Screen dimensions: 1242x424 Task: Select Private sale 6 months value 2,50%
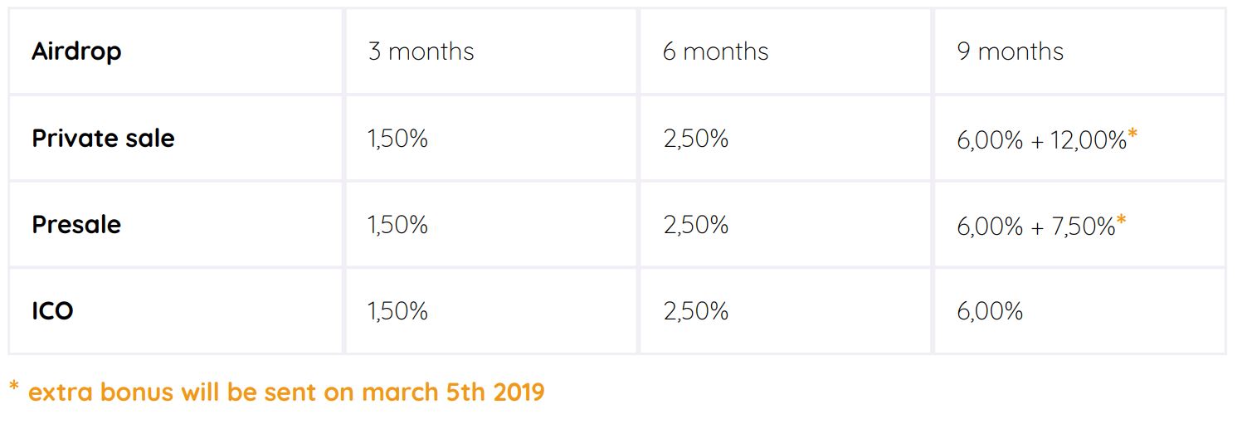tap(695, 139)
